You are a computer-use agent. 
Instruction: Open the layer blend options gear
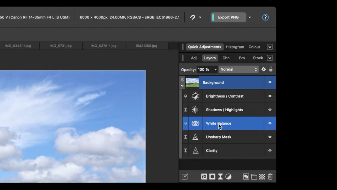(x=263, y=69)
